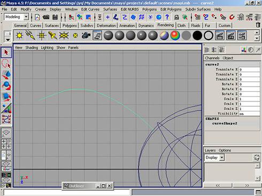This screenshot has height=196, width=262.
Task: Activate the Lasso select tool
Action: pos(6,64)
